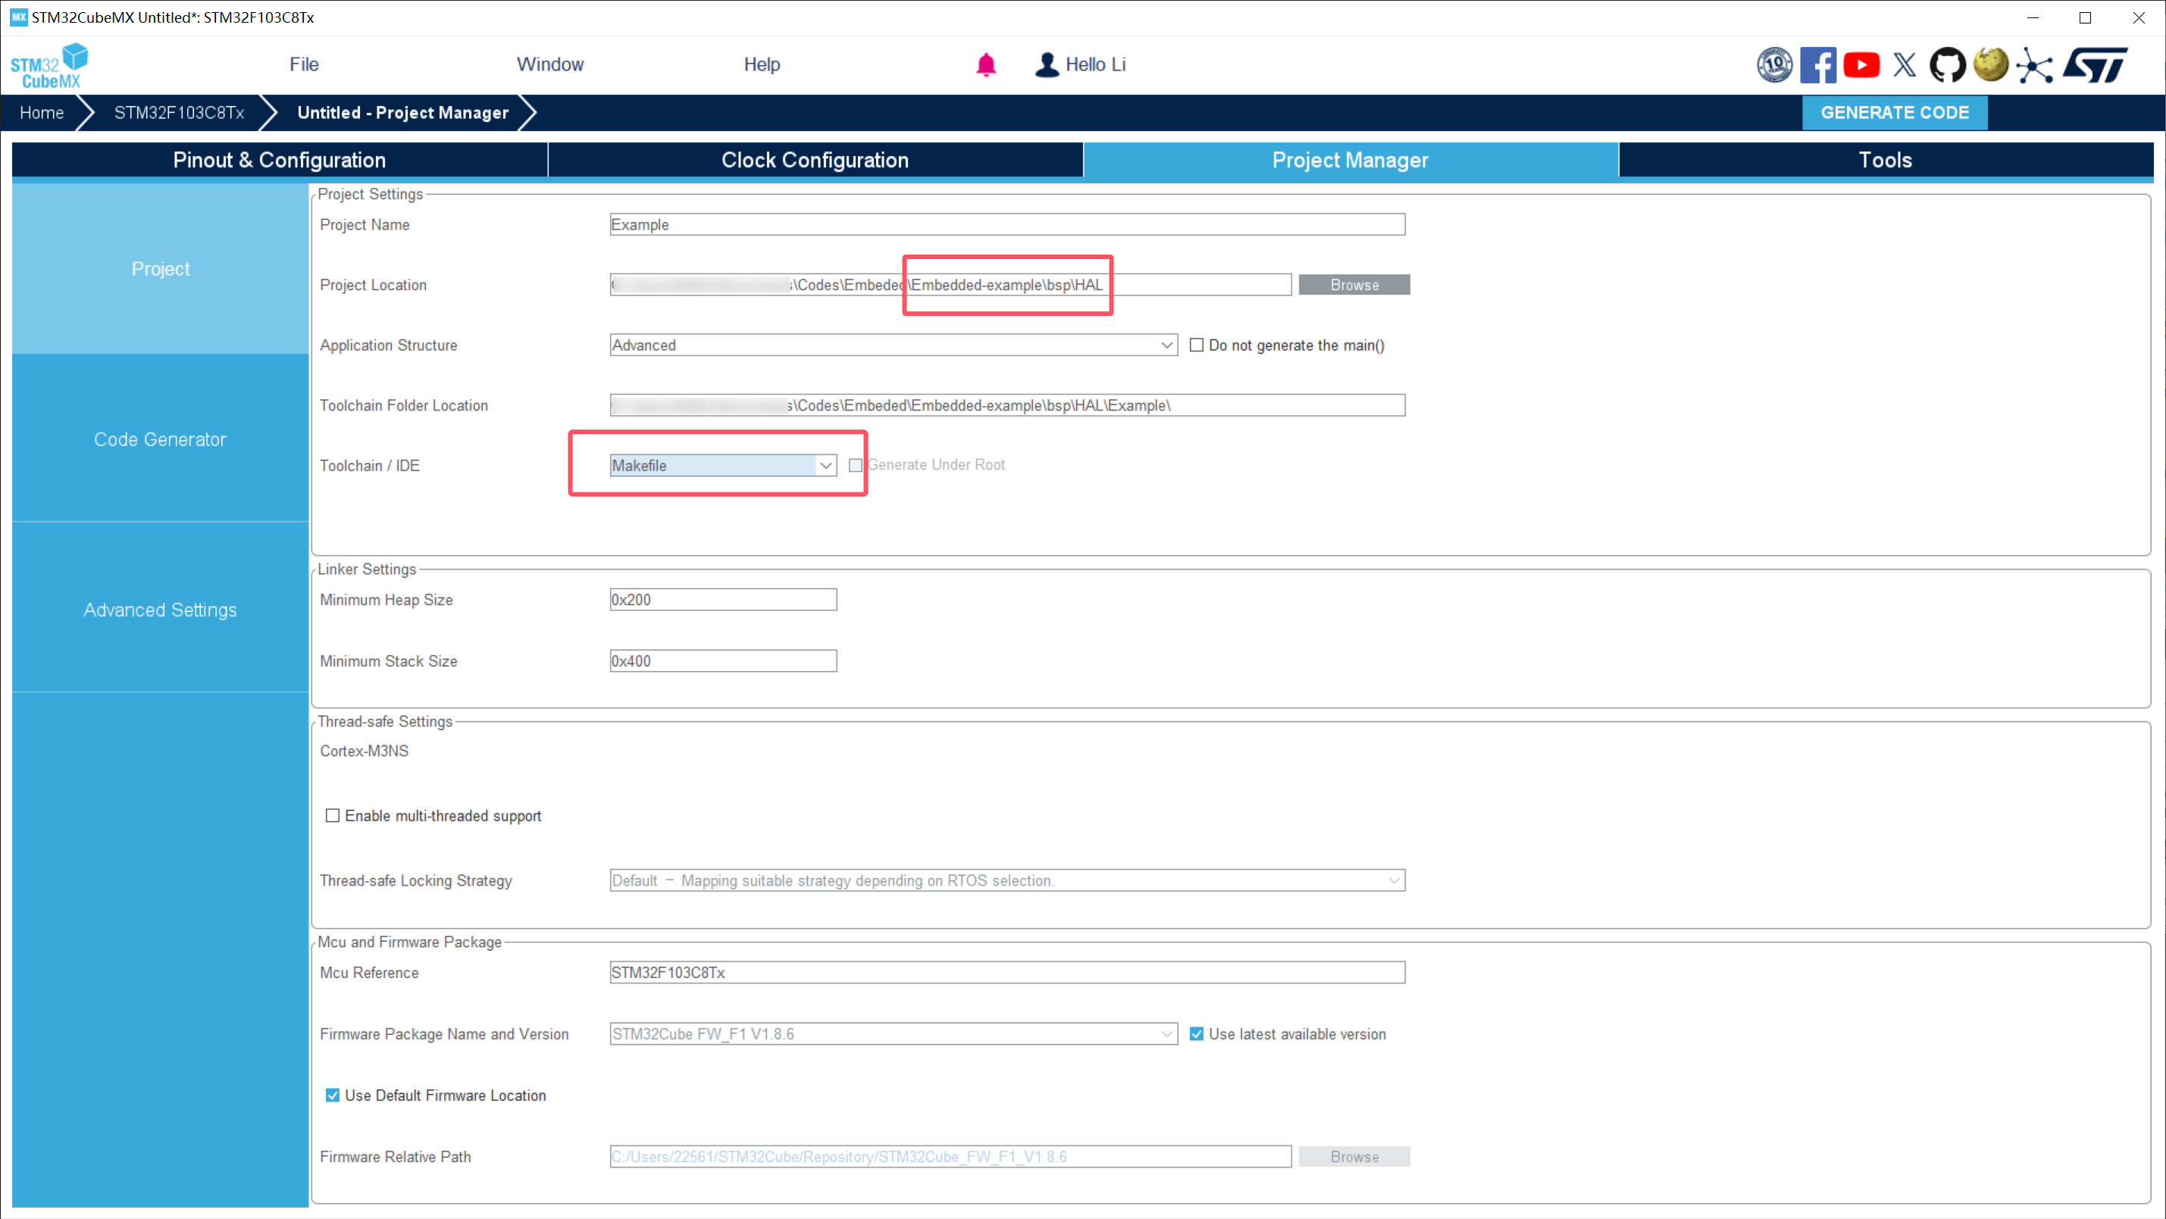Screen dimensions: 2166x1219
Task: Go to STM32F103C8Tx breadcrumb
Action: [179, 113]
